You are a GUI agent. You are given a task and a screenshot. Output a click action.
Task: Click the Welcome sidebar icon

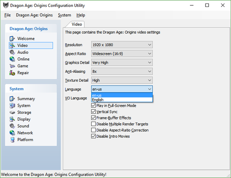tap(12, 39)
